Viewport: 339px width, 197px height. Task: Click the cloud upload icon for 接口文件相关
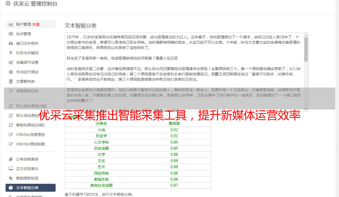tap(11, 43)
